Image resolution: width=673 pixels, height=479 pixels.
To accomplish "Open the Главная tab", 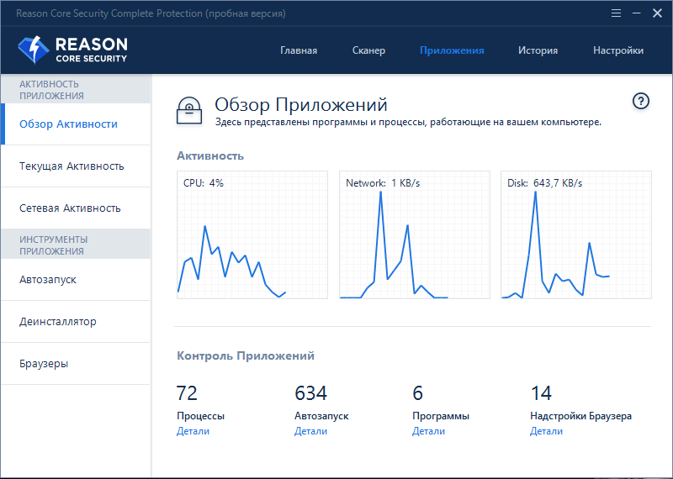I will (x=299, y=50).
